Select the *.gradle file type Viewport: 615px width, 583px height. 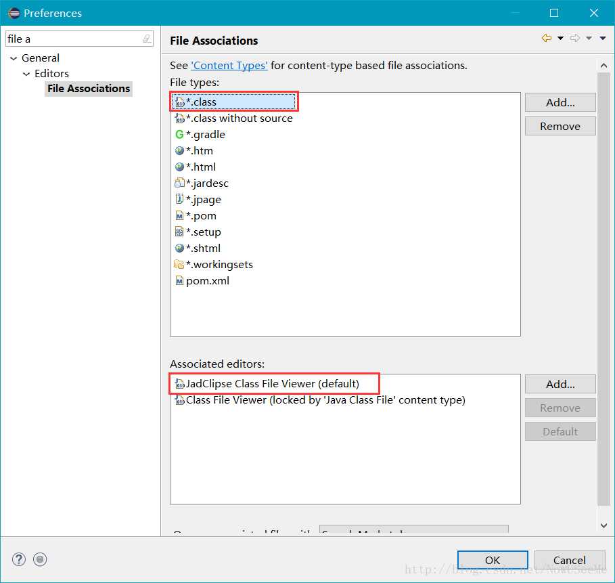pyautogui.click(x=200, y=135)
